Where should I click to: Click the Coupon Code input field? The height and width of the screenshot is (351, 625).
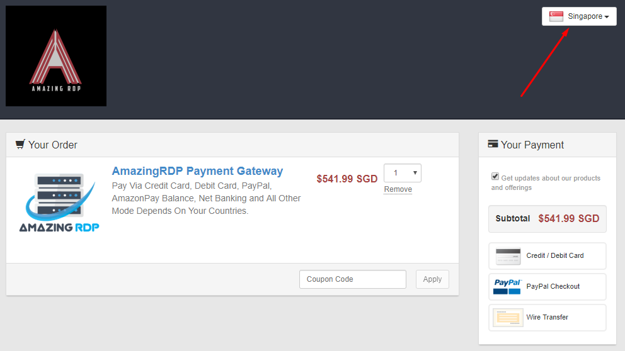(353, 279)
